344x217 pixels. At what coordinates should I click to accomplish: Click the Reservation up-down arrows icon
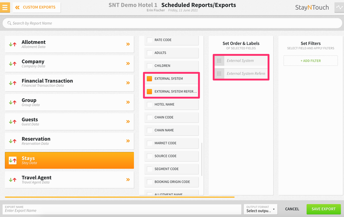[13, 141]
